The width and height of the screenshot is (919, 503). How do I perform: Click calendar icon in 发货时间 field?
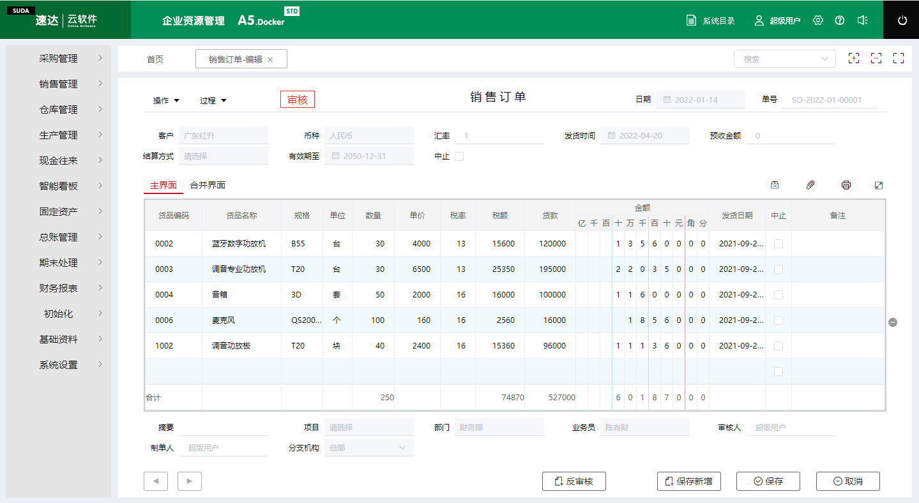click(611, 136)
